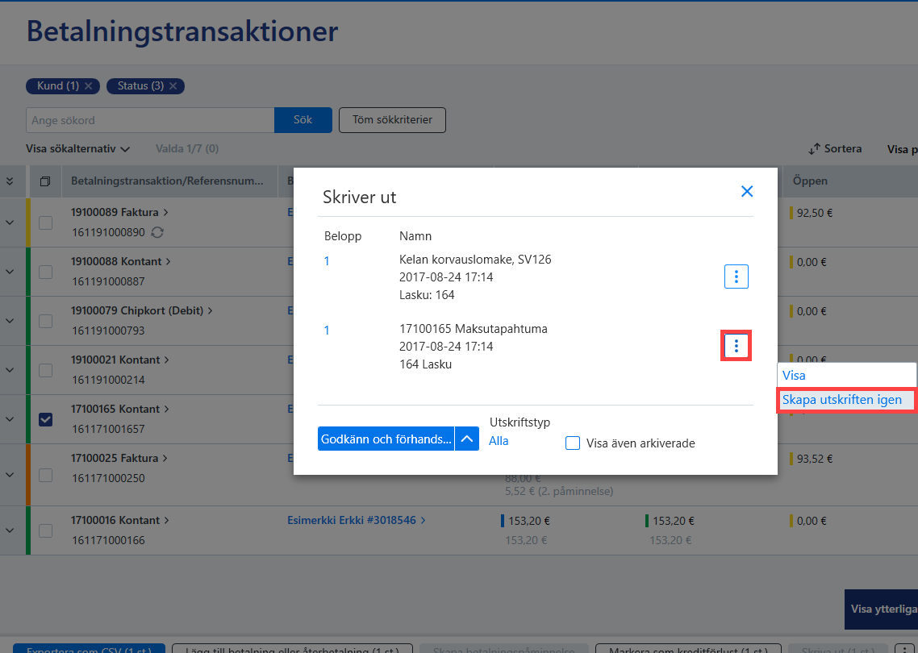This screenshot has height=653, width=918.
Task: Click open amount 92,50 €
Action: pos(815,213)
